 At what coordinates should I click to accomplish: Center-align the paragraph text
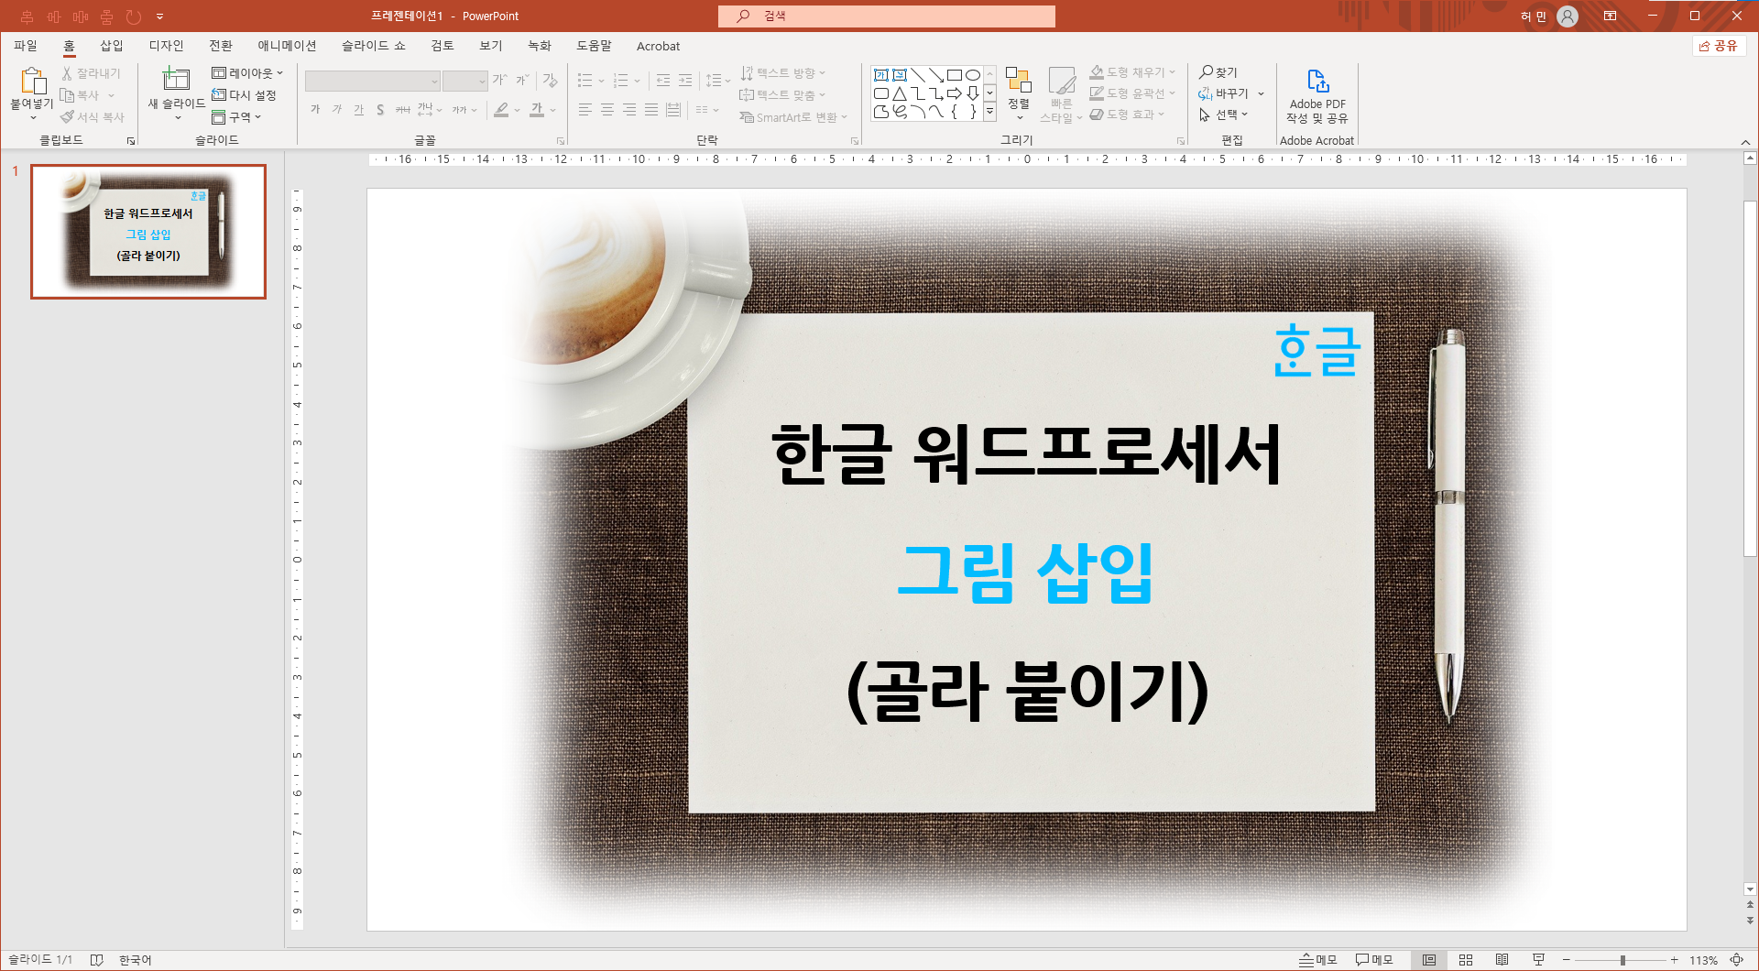coord(606,110)
